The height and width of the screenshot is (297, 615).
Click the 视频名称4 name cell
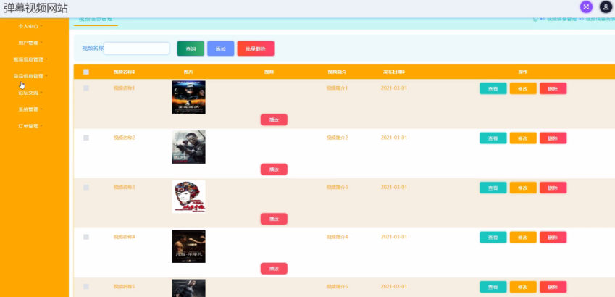tap(124, 237)
